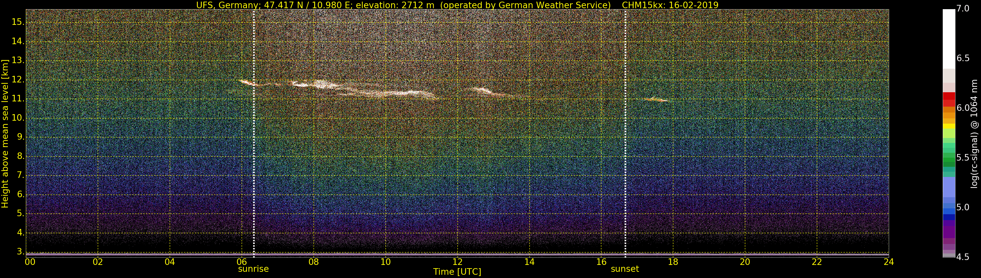981x278 pixels.
Task: Click the plot title 'UFS, Germany; 47.417 N / 10.980 E'
Action: coord(273,5)
